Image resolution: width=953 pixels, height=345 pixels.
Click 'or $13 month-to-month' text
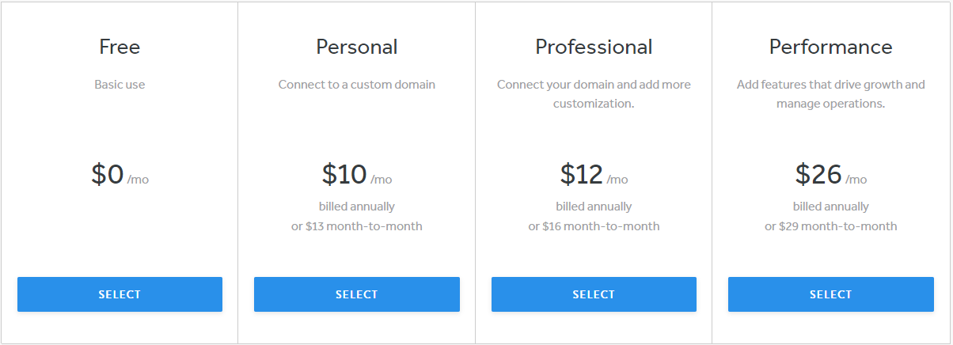click(356, 226)
